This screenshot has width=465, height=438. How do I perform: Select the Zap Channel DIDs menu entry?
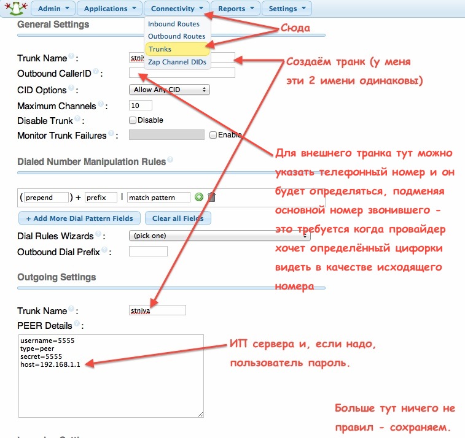point(178,62)
